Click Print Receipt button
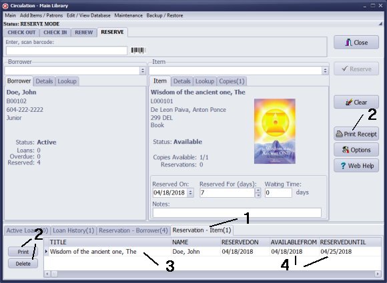The image size is (387, 283). click(356, 134)
